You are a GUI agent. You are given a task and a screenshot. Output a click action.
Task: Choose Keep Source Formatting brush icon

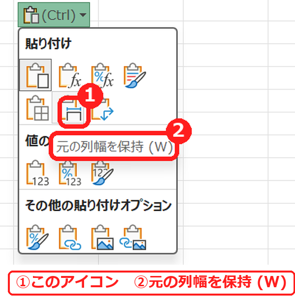(134, 75)
